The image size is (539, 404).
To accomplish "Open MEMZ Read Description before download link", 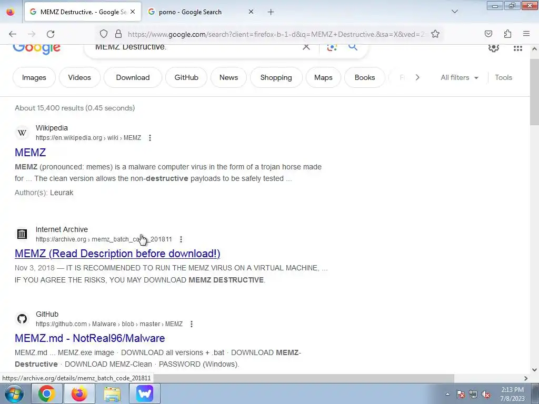I will coord(117,254).
